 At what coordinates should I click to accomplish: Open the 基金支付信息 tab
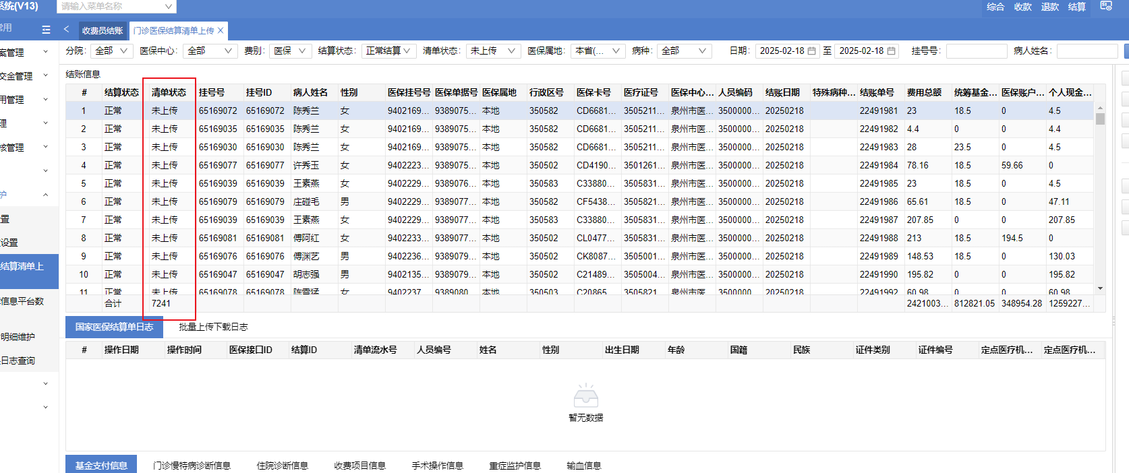pyautogui.click(x=101, y=465)
